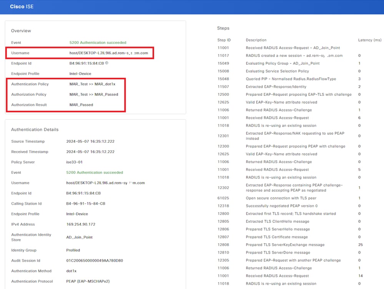
Task: Click Policy Server value ise33-01
Action: point(74,162)
